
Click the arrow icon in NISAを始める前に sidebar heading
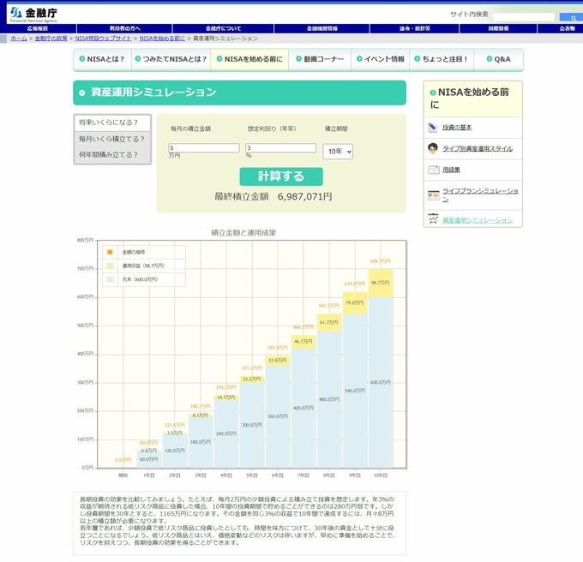click(431, 92)
